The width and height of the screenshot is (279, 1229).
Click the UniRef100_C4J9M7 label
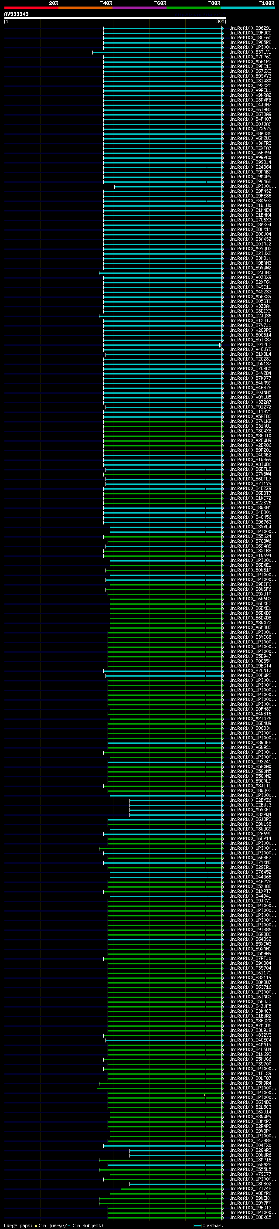click(250, 105)
